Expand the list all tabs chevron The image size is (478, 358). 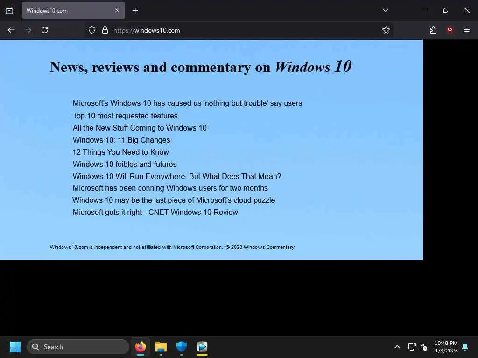click(x=385, y=10)
